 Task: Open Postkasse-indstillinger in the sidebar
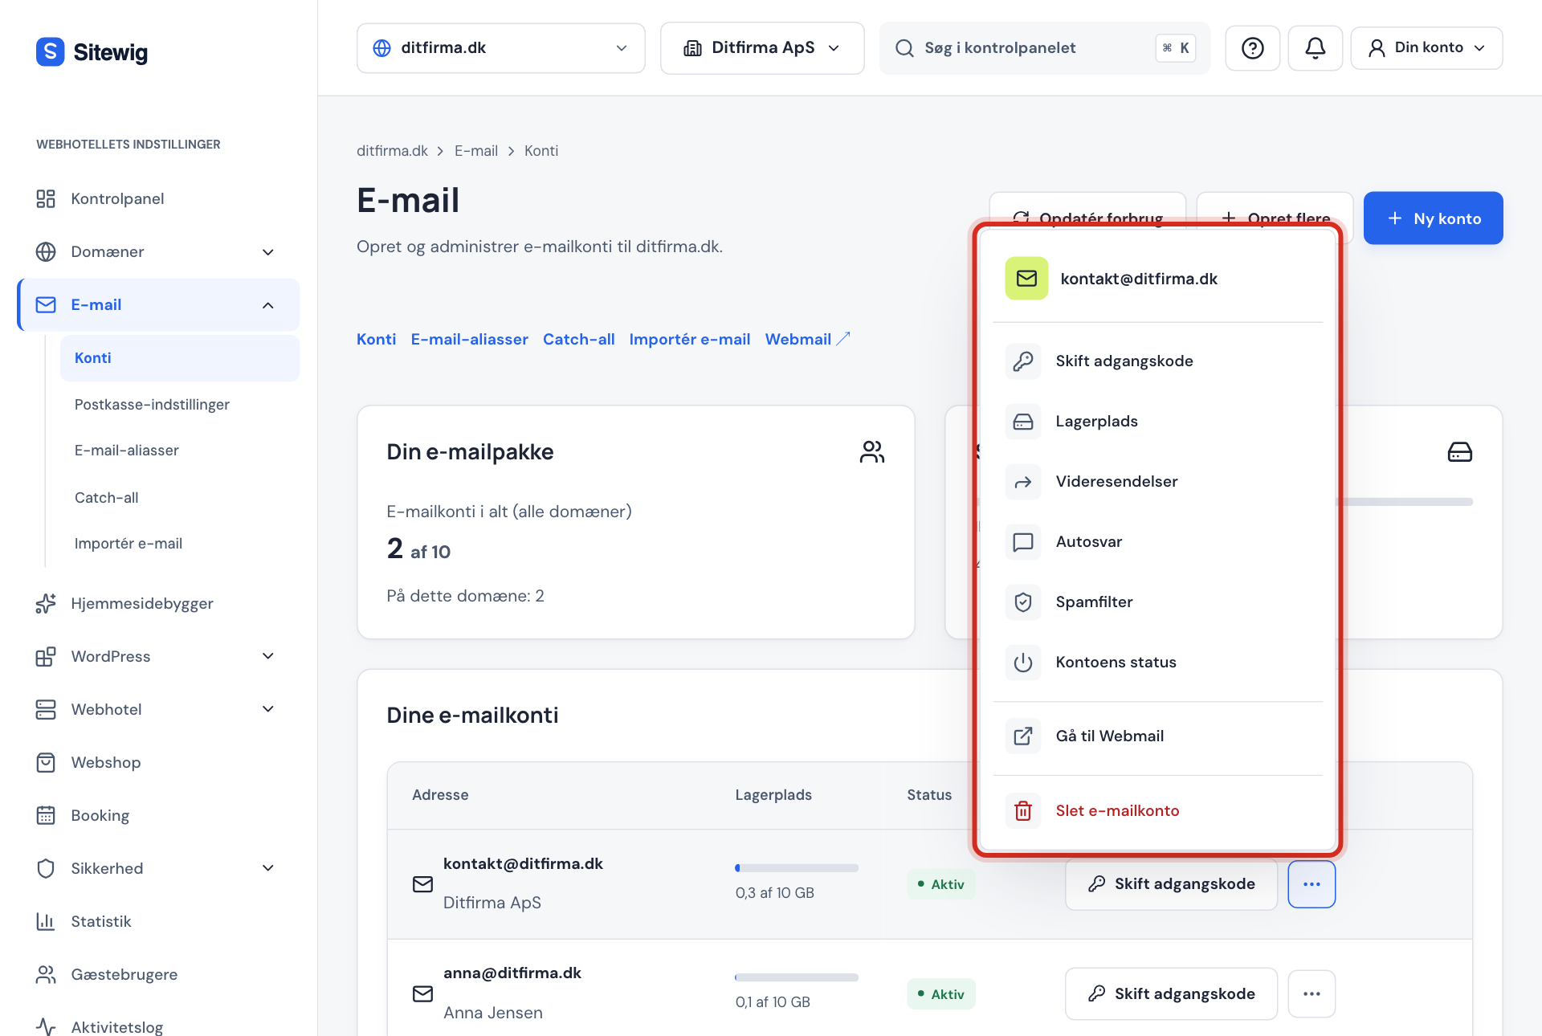[180, 404]
